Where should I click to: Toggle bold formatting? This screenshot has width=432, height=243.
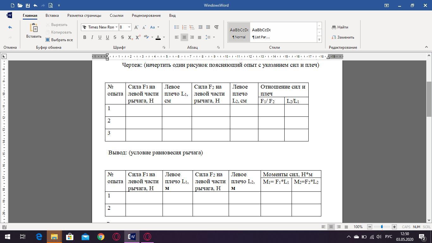coord(84,37)
